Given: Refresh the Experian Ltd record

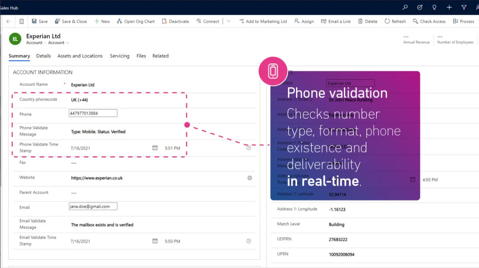Looking at the screenshot, I should tap(395, 21).
